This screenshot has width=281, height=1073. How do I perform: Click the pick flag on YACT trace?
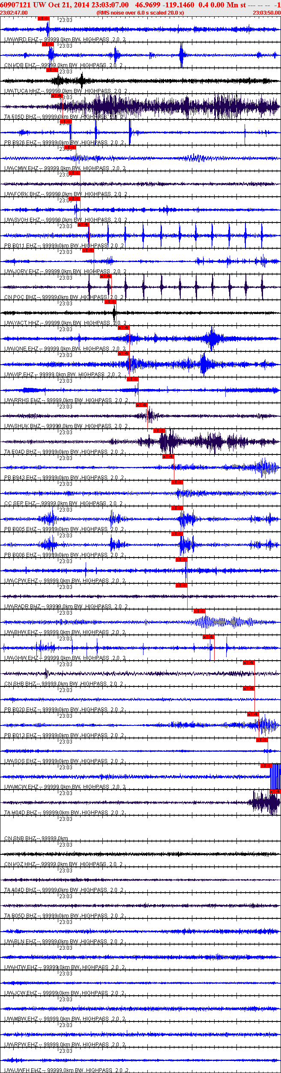point(110,302)
